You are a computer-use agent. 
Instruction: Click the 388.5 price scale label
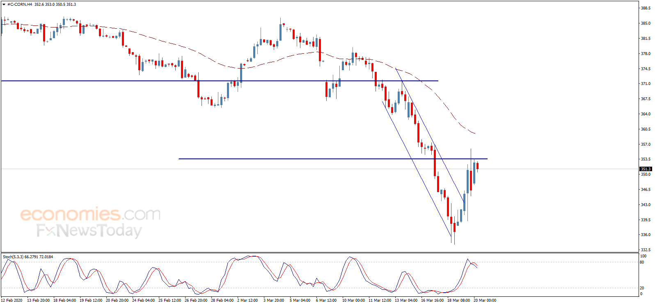pos(646,8)
